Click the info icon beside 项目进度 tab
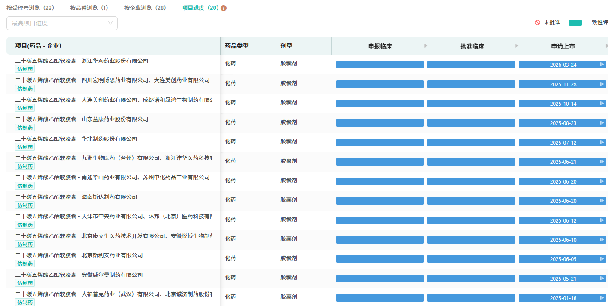Image resolution: width=608 pixels, height=306 pixels. click(x=224, y=8)
